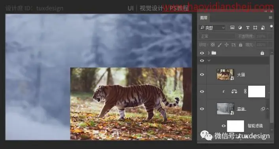
Task: Click the opacity (不透明度) value field
Action: [262, 36]
